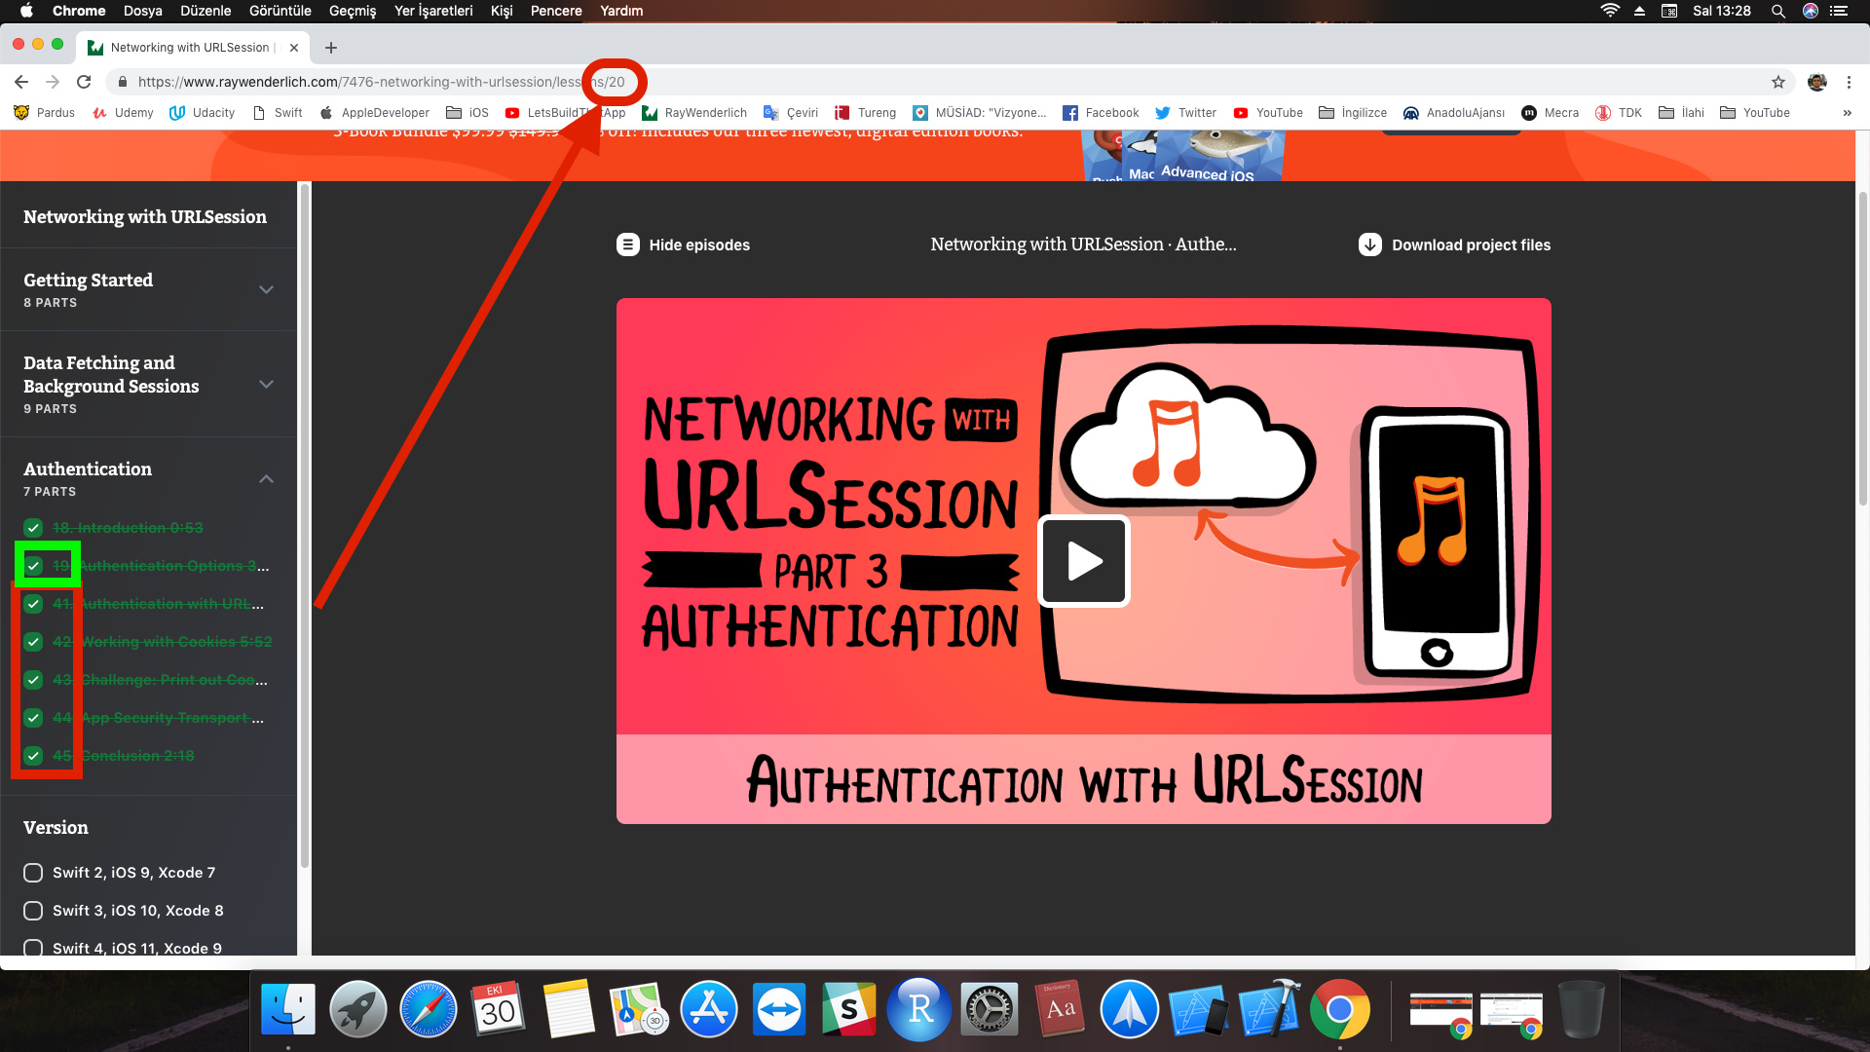Toggle completion check for 43. Challenge
The image size is (1870, 1052).
33,680
